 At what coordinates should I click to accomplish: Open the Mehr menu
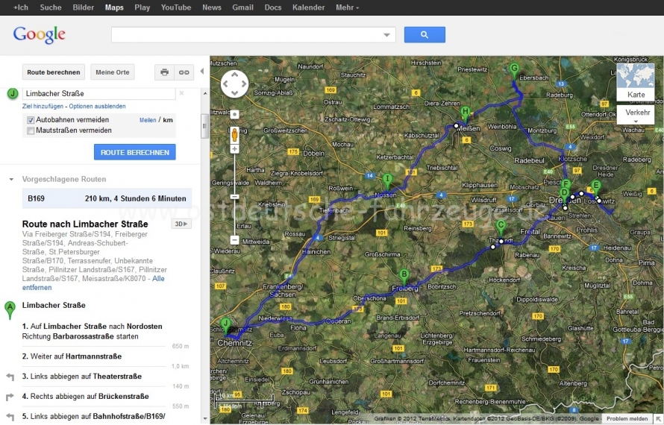point(347,7)
